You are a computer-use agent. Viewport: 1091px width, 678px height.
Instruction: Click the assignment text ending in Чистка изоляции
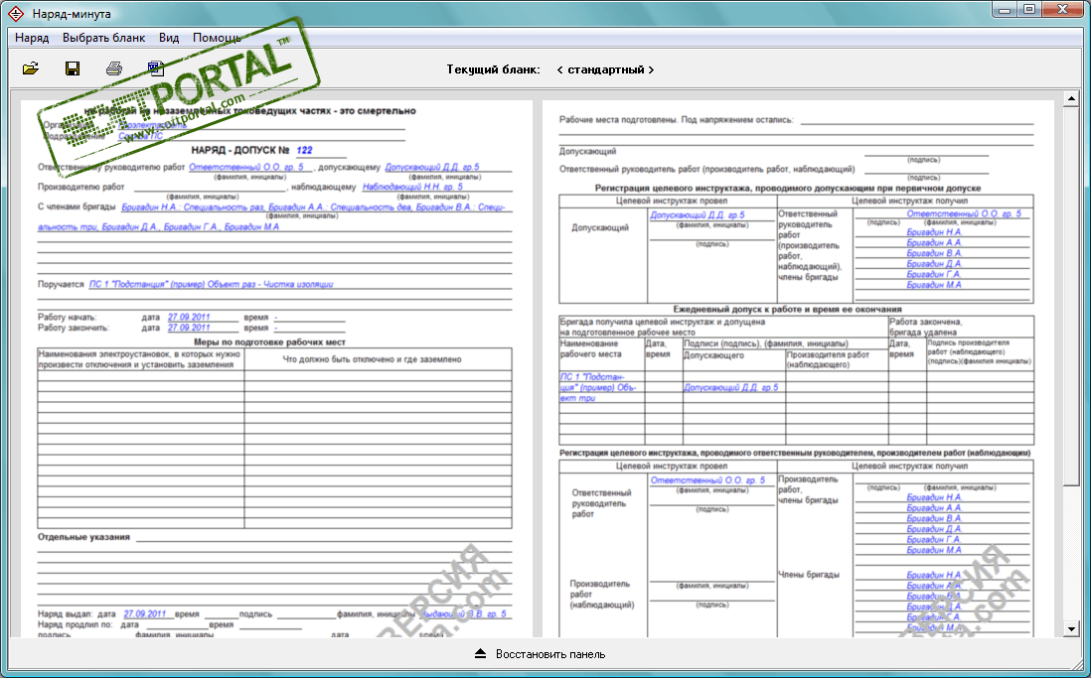(x=211, y=284)
